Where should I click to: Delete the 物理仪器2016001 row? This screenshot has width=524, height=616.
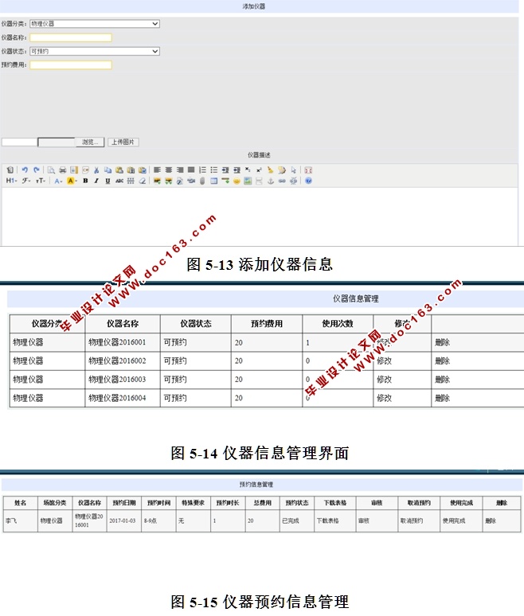click(x=442, y=342)
